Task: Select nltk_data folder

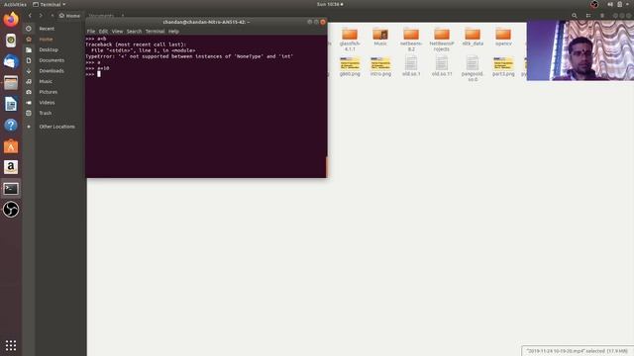Action: tap(473, 38)
